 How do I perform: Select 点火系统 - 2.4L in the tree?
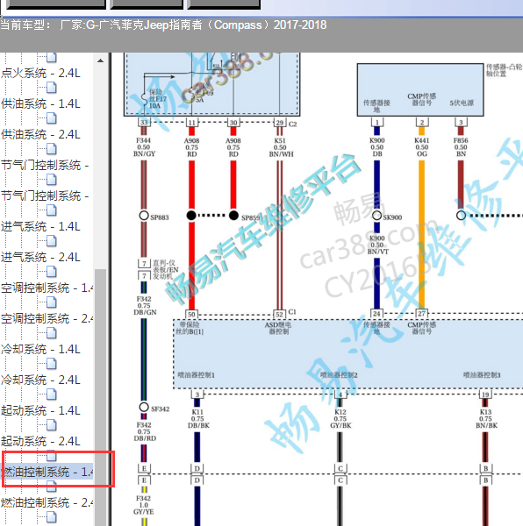40,73
